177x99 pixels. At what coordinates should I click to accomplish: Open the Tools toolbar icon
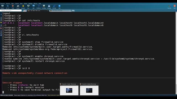(x=13, y=7)
